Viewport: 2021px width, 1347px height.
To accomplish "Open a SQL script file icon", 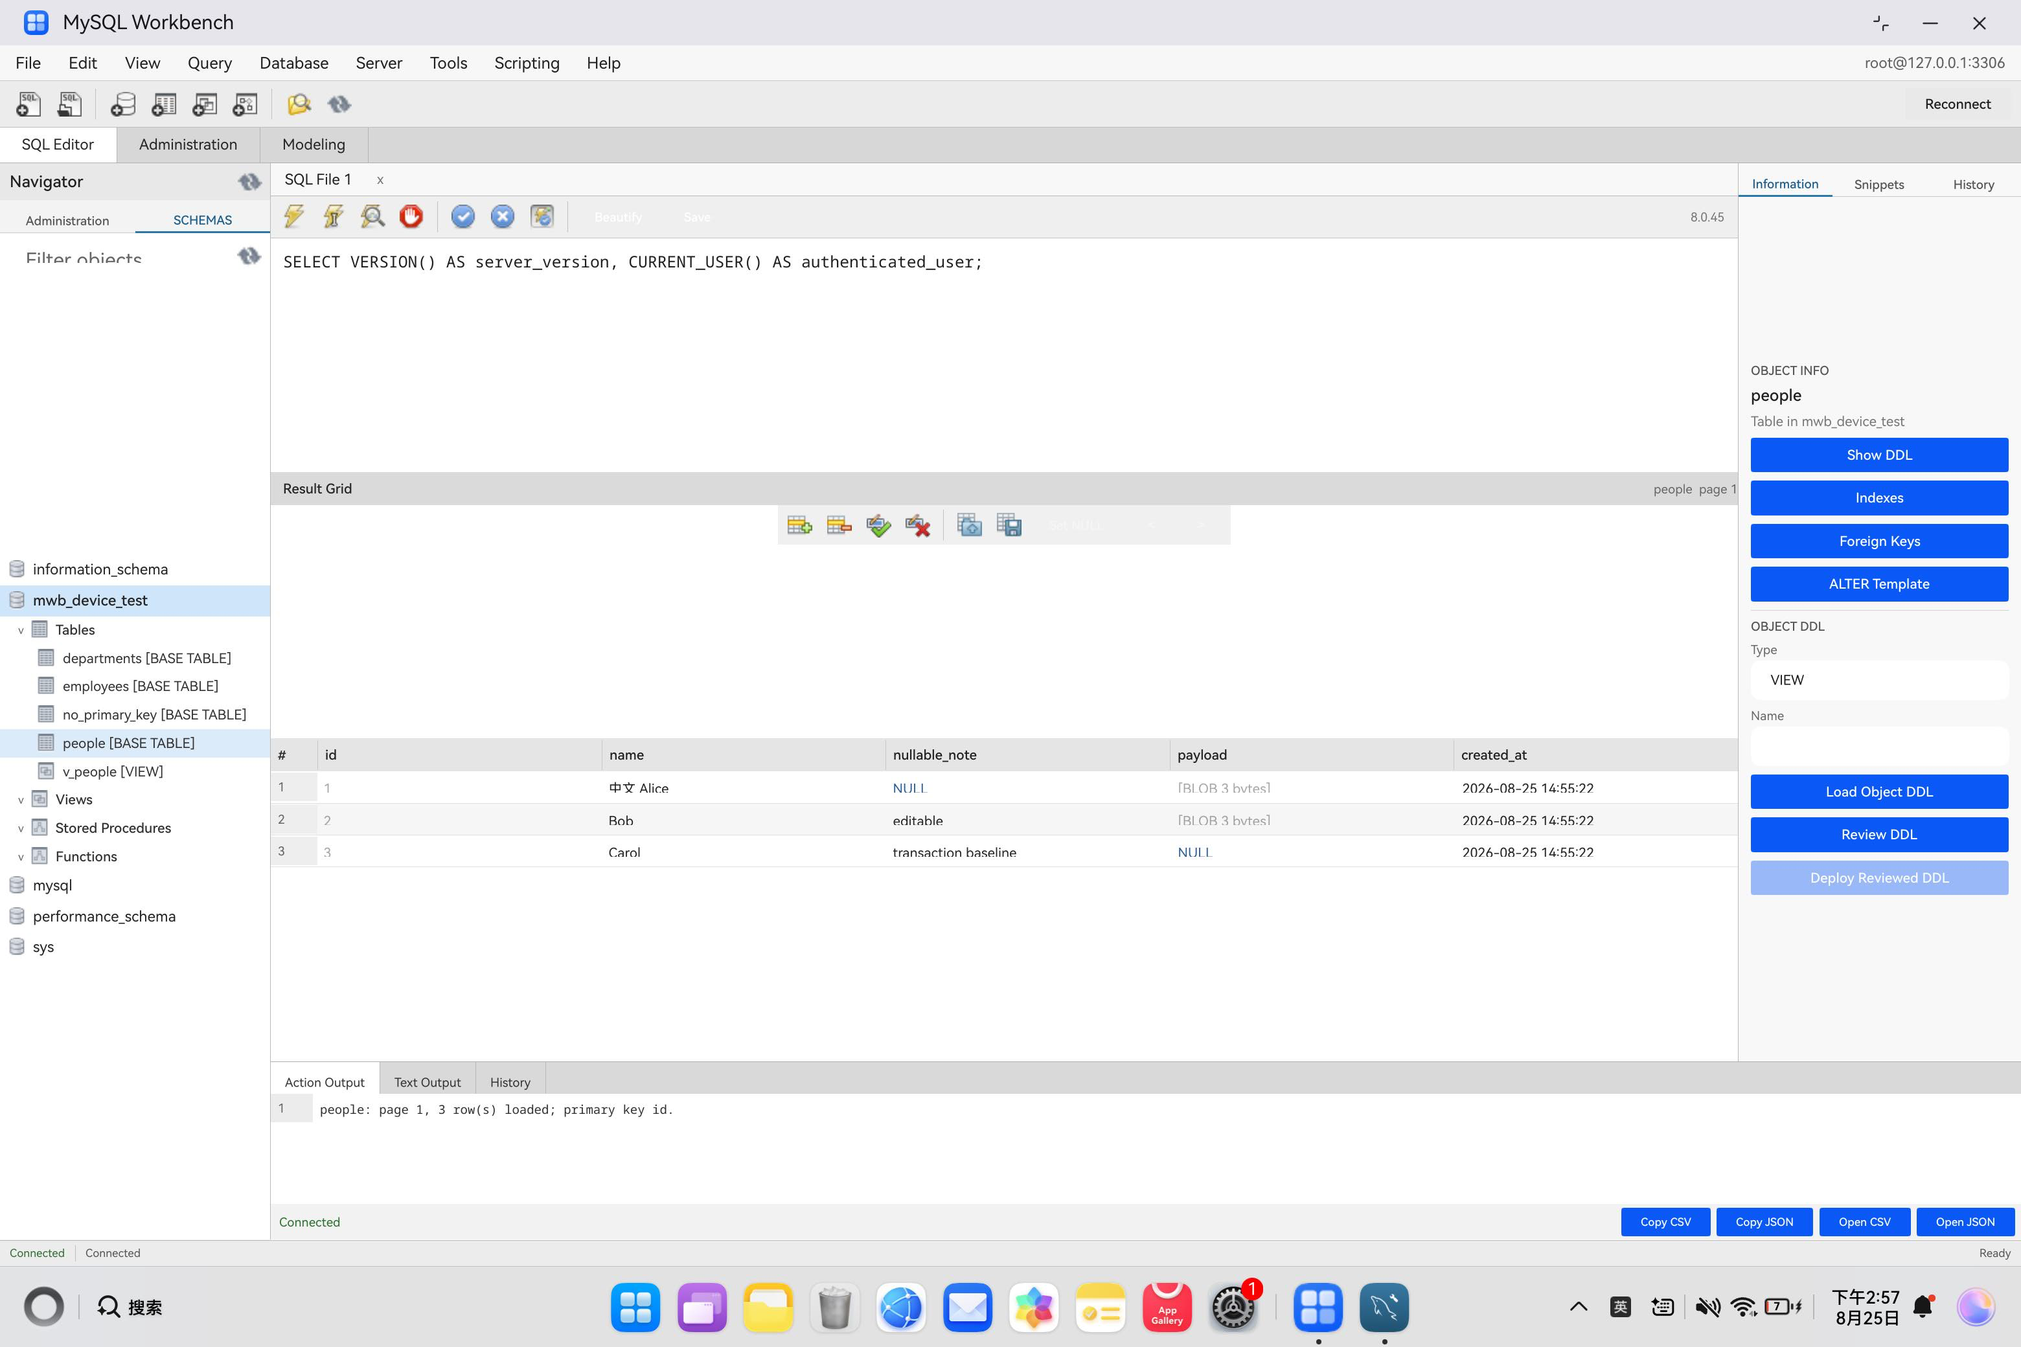I will [69, 104].
